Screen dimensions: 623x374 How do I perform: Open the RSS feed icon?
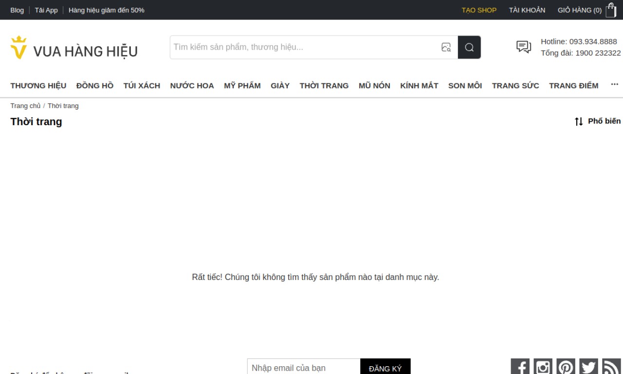pos(611,367)
